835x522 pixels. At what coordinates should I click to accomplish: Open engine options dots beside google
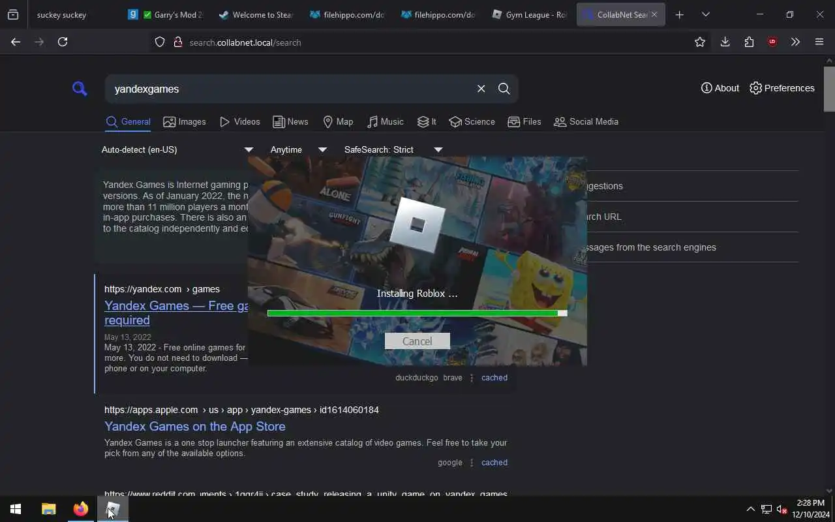(472, 463)
